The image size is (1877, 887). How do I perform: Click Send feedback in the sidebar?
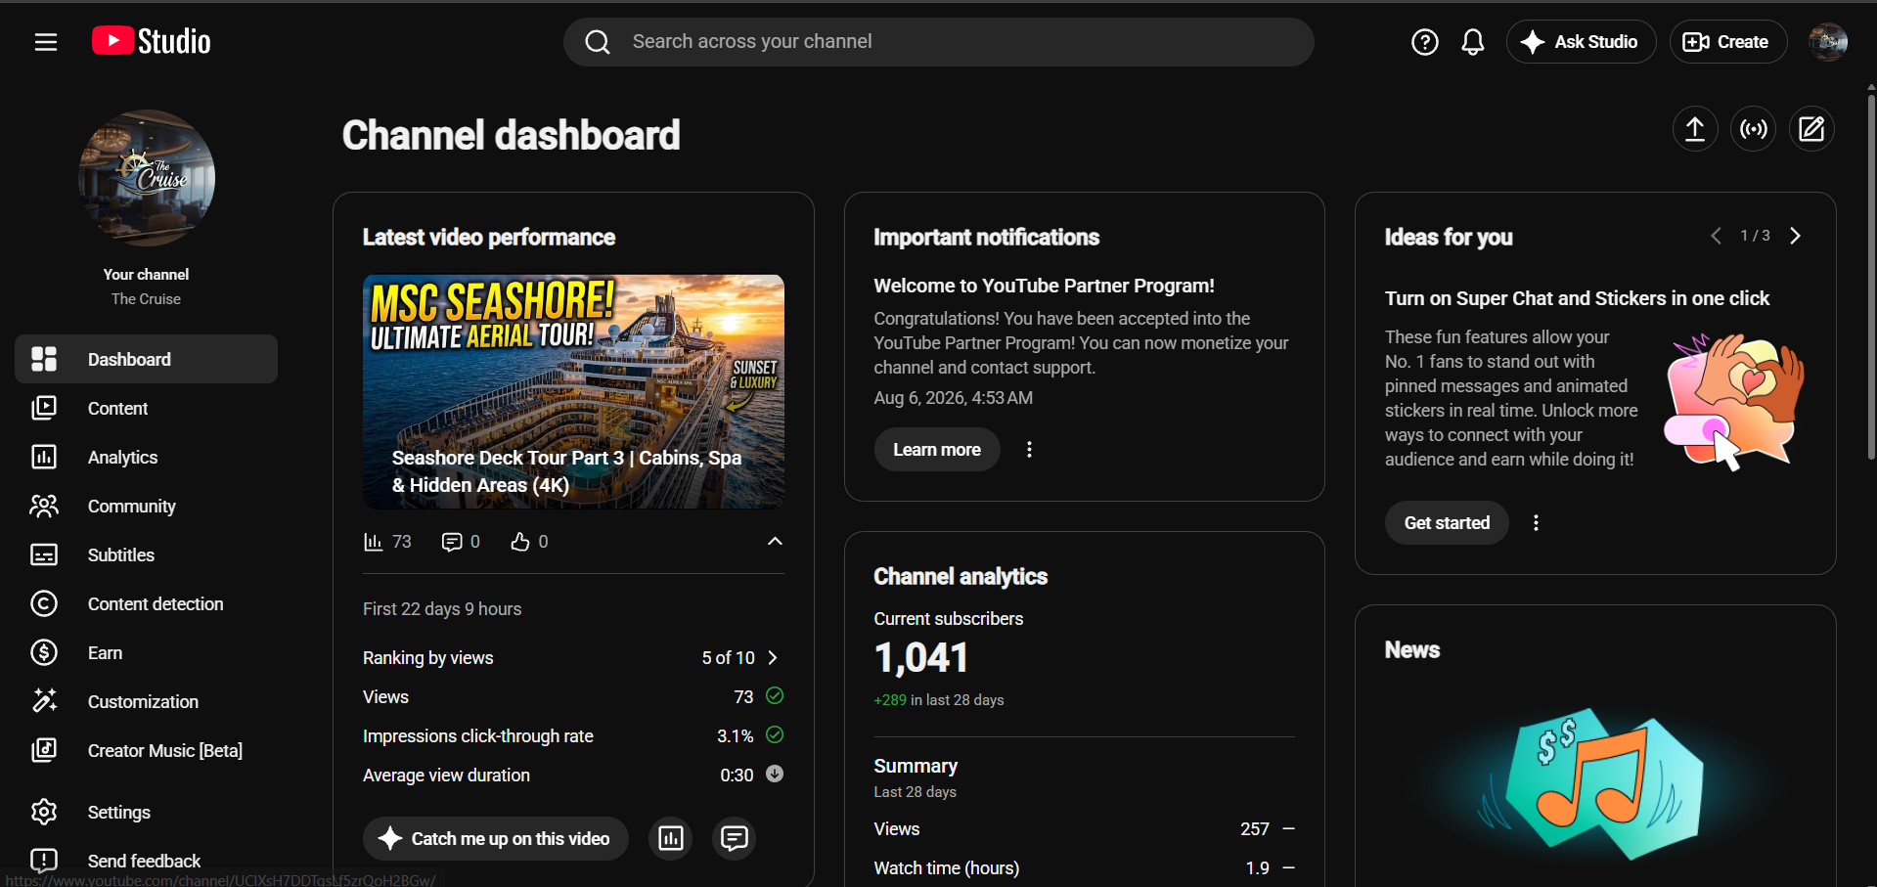click(146, 861)
